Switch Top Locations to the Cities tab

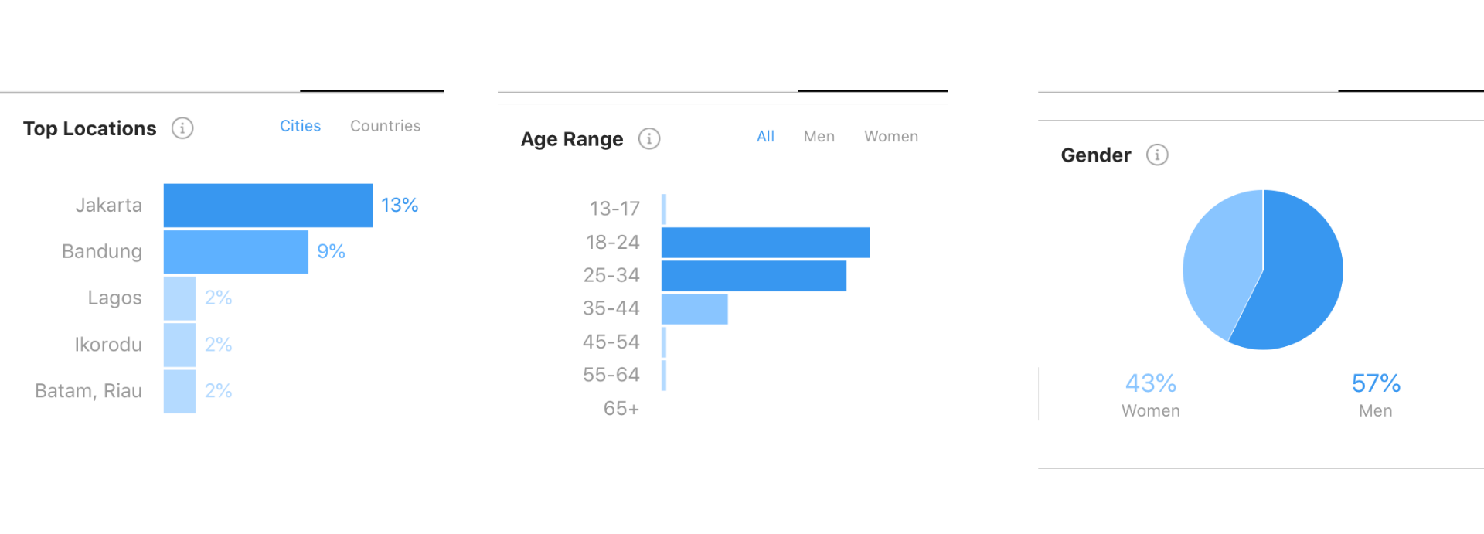pos(300,126)
